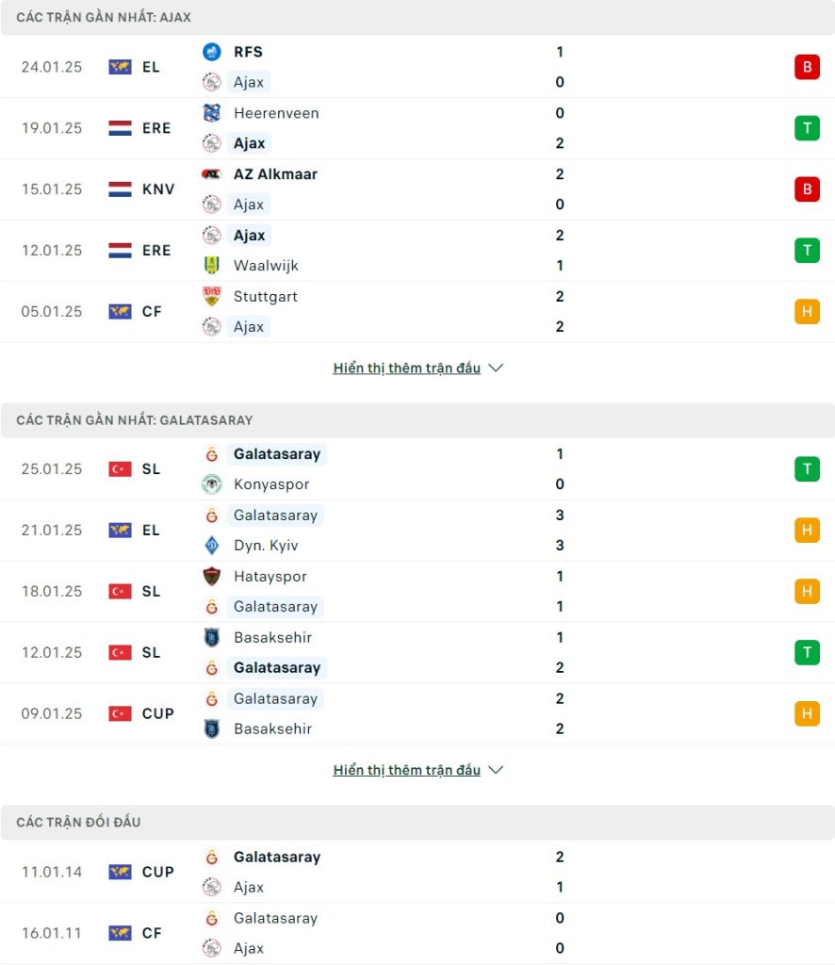835x965 pixels.
Task: Click the Waalwijk club badge
Action: [212, 265]
